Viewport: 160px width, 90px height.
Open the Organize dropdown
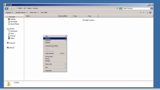pyautogui.click(x=9, y=12)
